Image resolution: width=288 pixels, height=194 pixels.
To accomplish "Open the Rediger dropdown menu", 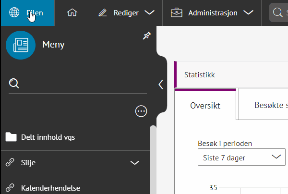I will point(126,13).
